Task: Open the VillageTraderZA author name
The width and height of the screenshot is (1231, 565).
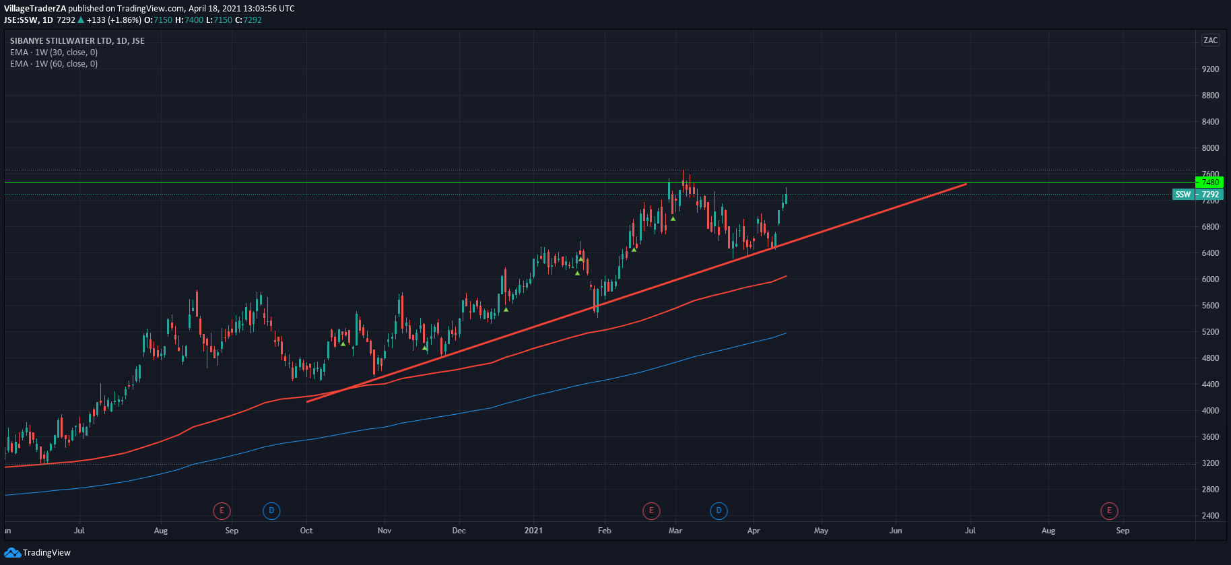Action: point(34,9)
